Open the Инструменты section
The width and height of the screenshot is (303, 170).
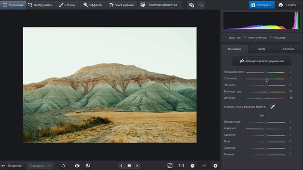pos(40,5)
